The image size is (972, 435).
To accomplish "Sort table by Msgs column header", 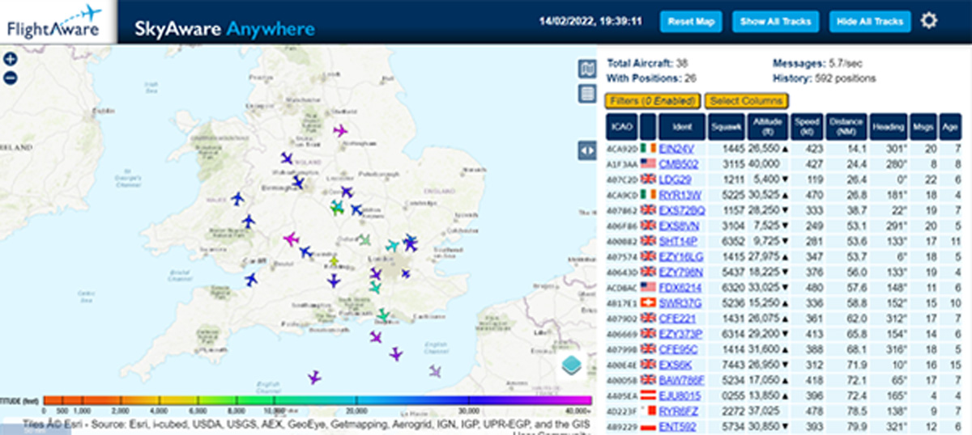I will pyautogui.click(x=924, y=127).
